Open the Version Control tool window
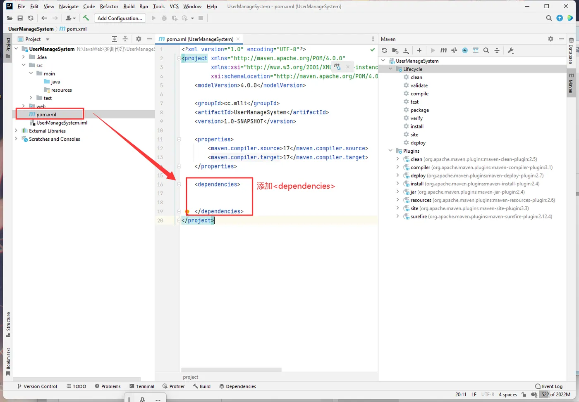This screenshot has height=402, width=579. (x=37, y=386)
